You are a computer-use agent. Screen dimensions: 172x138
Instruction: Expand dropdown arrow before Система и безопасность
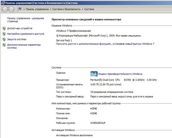50,9
